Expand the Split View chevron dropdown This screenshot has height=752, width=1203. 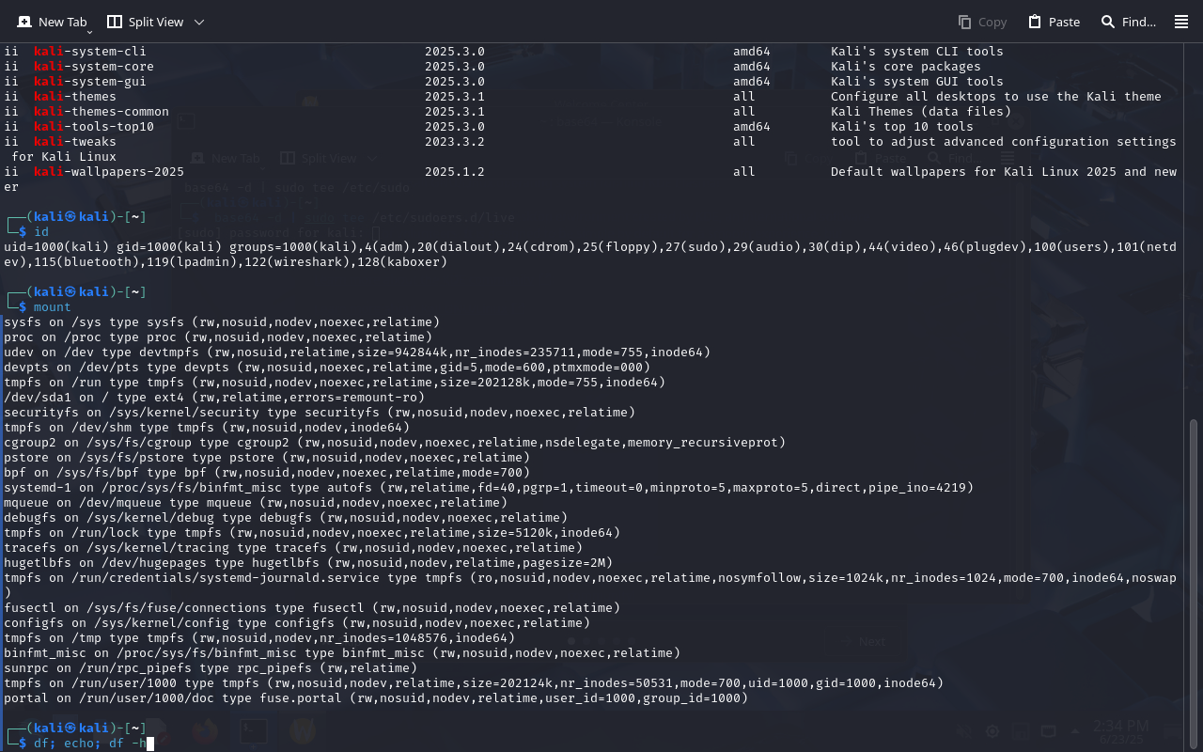tap(198, 22)
